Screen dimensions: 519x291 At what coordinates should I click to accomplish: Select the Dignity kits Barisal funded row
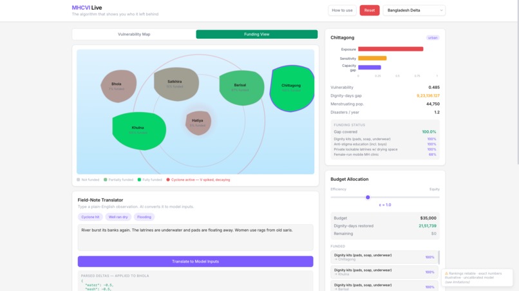tap(384, 286)
